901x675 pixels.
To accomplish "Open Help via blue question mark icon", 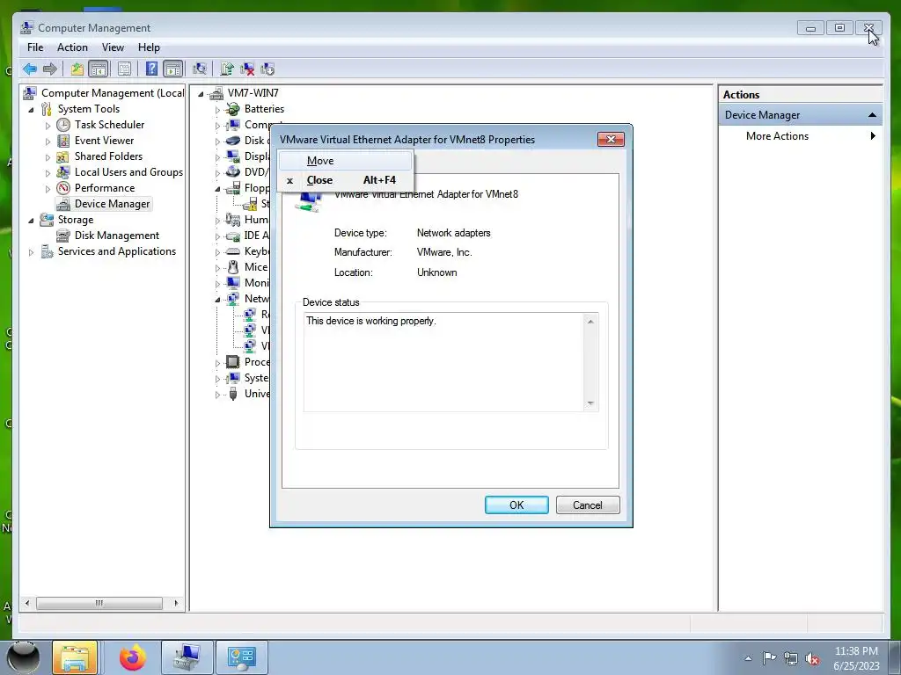I will tap(151, 69).
